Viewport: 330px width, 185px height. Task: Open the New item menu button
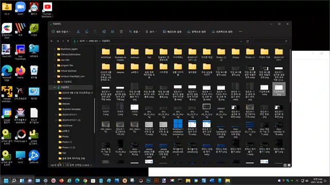click(61, 32)
